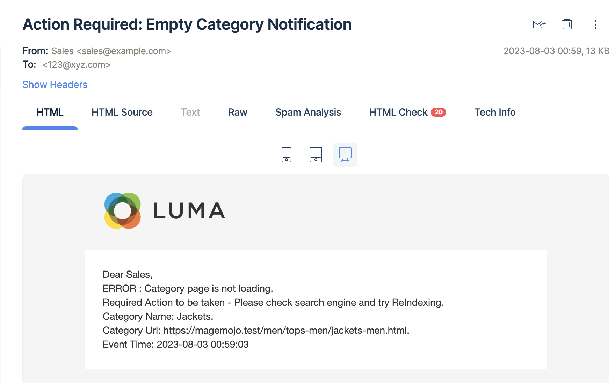
Task: Expand email headers with Show Headers
Action: [55, 85]
